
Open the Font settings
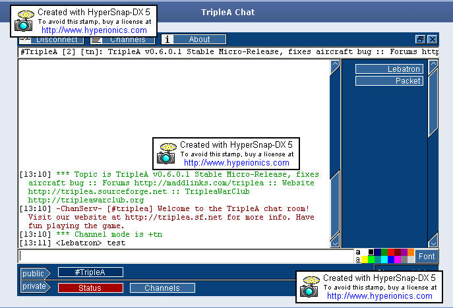pos(427,257)
